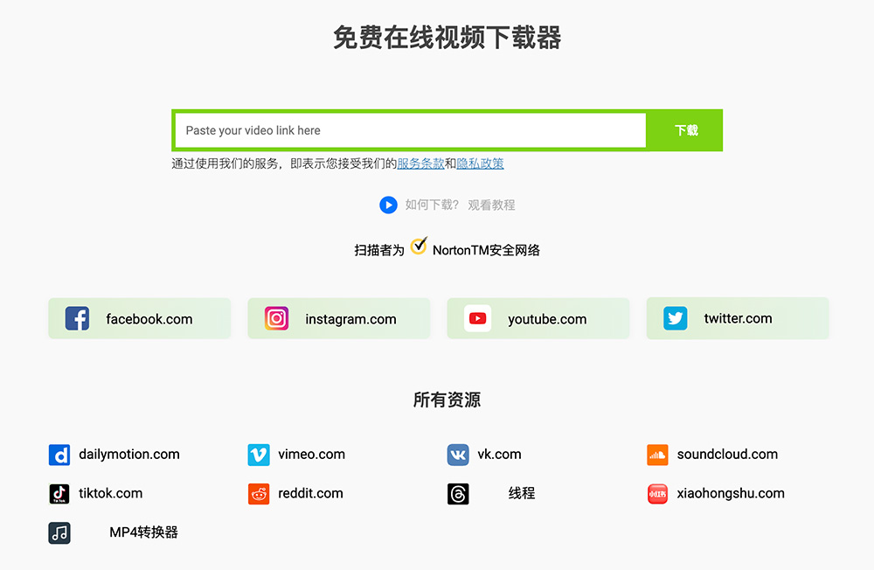The height and width of the screenshot is (570, 874).
Task: Open the dailymotion.com link
Action: [129, 454]
